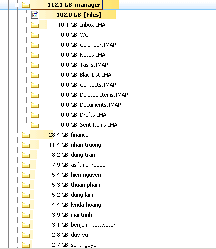Select the Contacts.IMAP tree item

pyautogui.click(x=88, y=85)
